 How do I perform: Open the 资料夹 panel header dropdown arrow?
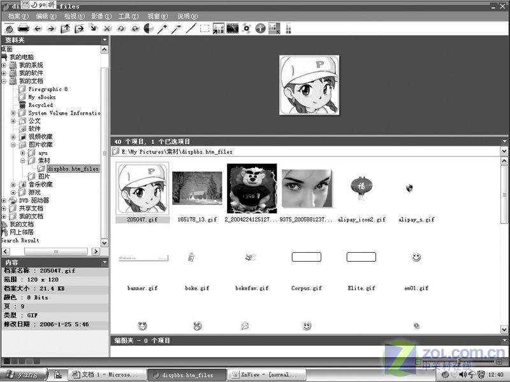tap(105, 40)
